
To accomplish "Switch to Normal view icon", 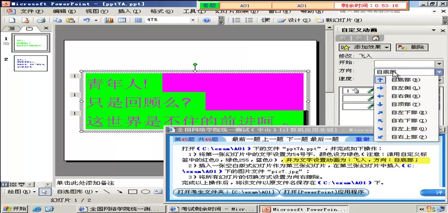I will [x=4, y=184].
